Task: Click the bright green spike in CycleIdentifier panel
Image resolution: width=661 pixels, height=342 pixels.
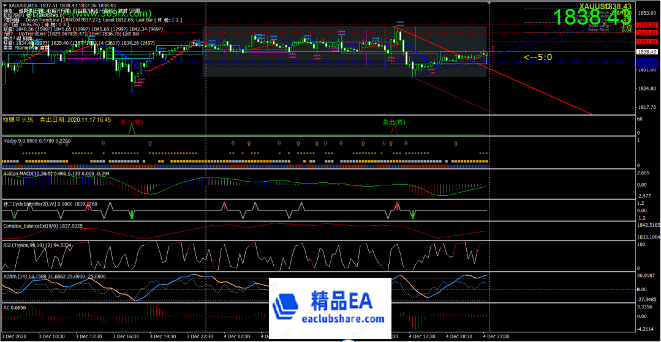Action: (x=412, y=214)
